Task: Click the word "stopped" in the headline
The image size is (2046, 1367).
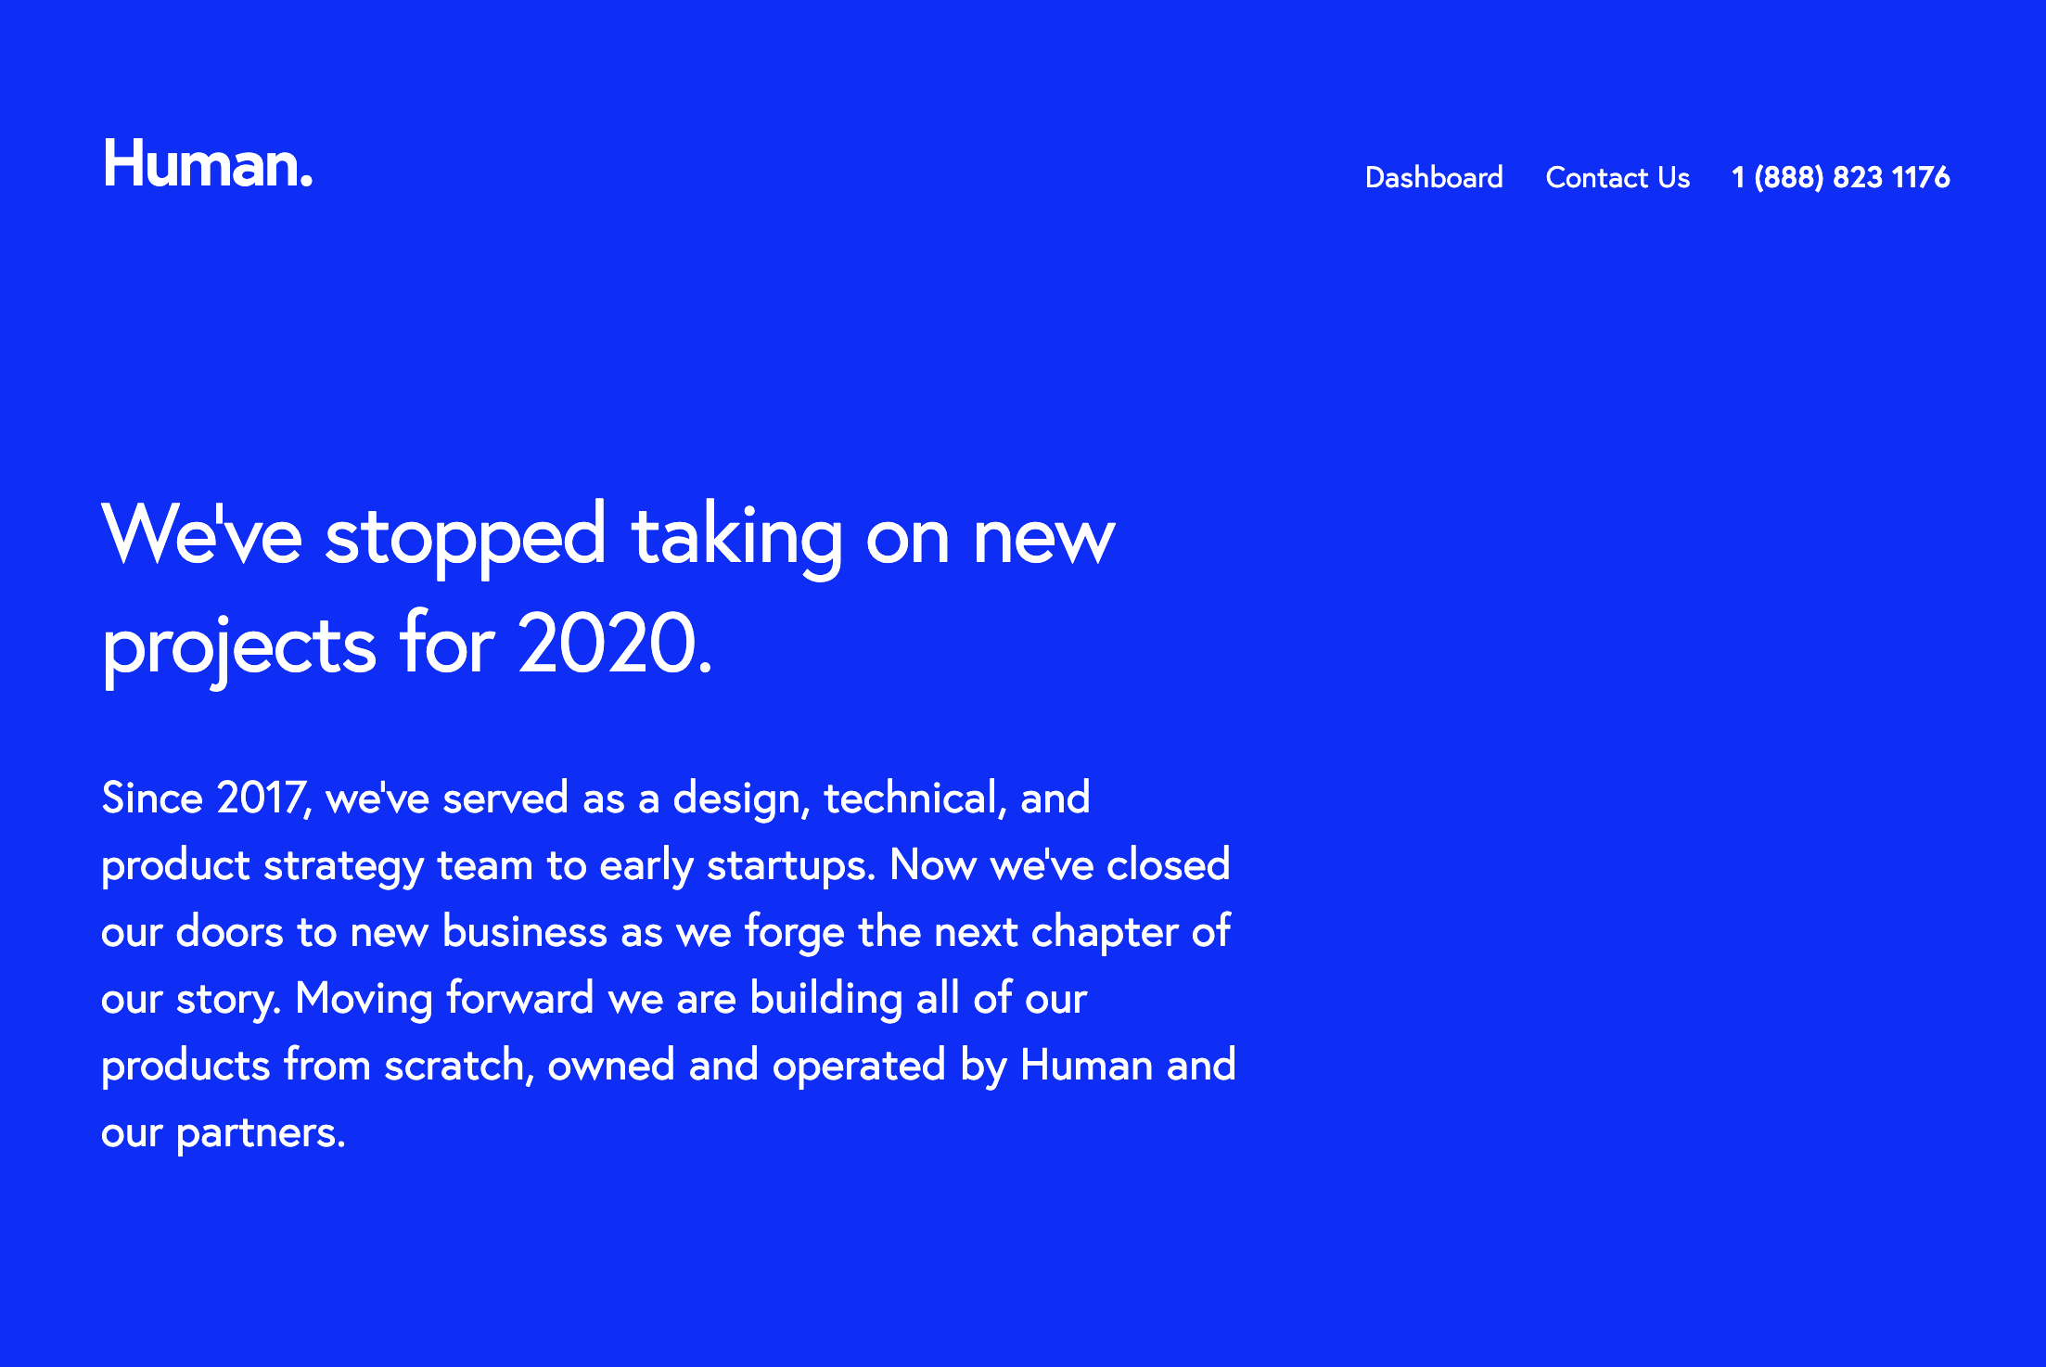Action: coord(466,538)
